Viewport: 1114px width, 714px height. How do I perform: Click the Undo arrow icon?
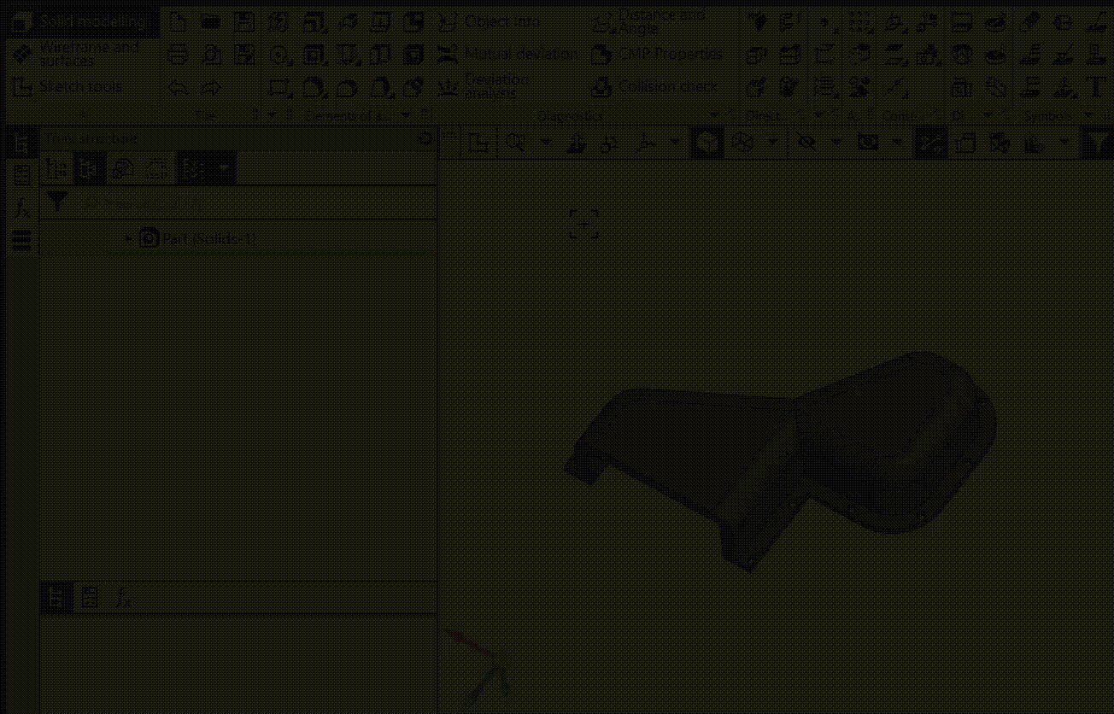178,87
